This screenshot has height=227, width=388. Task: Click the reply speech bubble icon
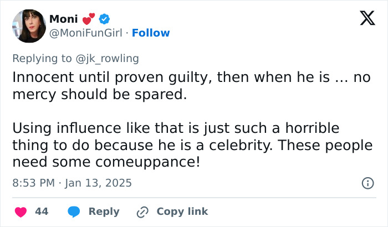[74, 211]
